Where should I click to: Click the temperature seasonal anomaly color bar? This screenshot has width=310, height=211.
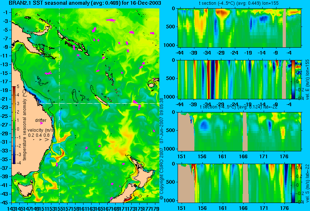14,125
